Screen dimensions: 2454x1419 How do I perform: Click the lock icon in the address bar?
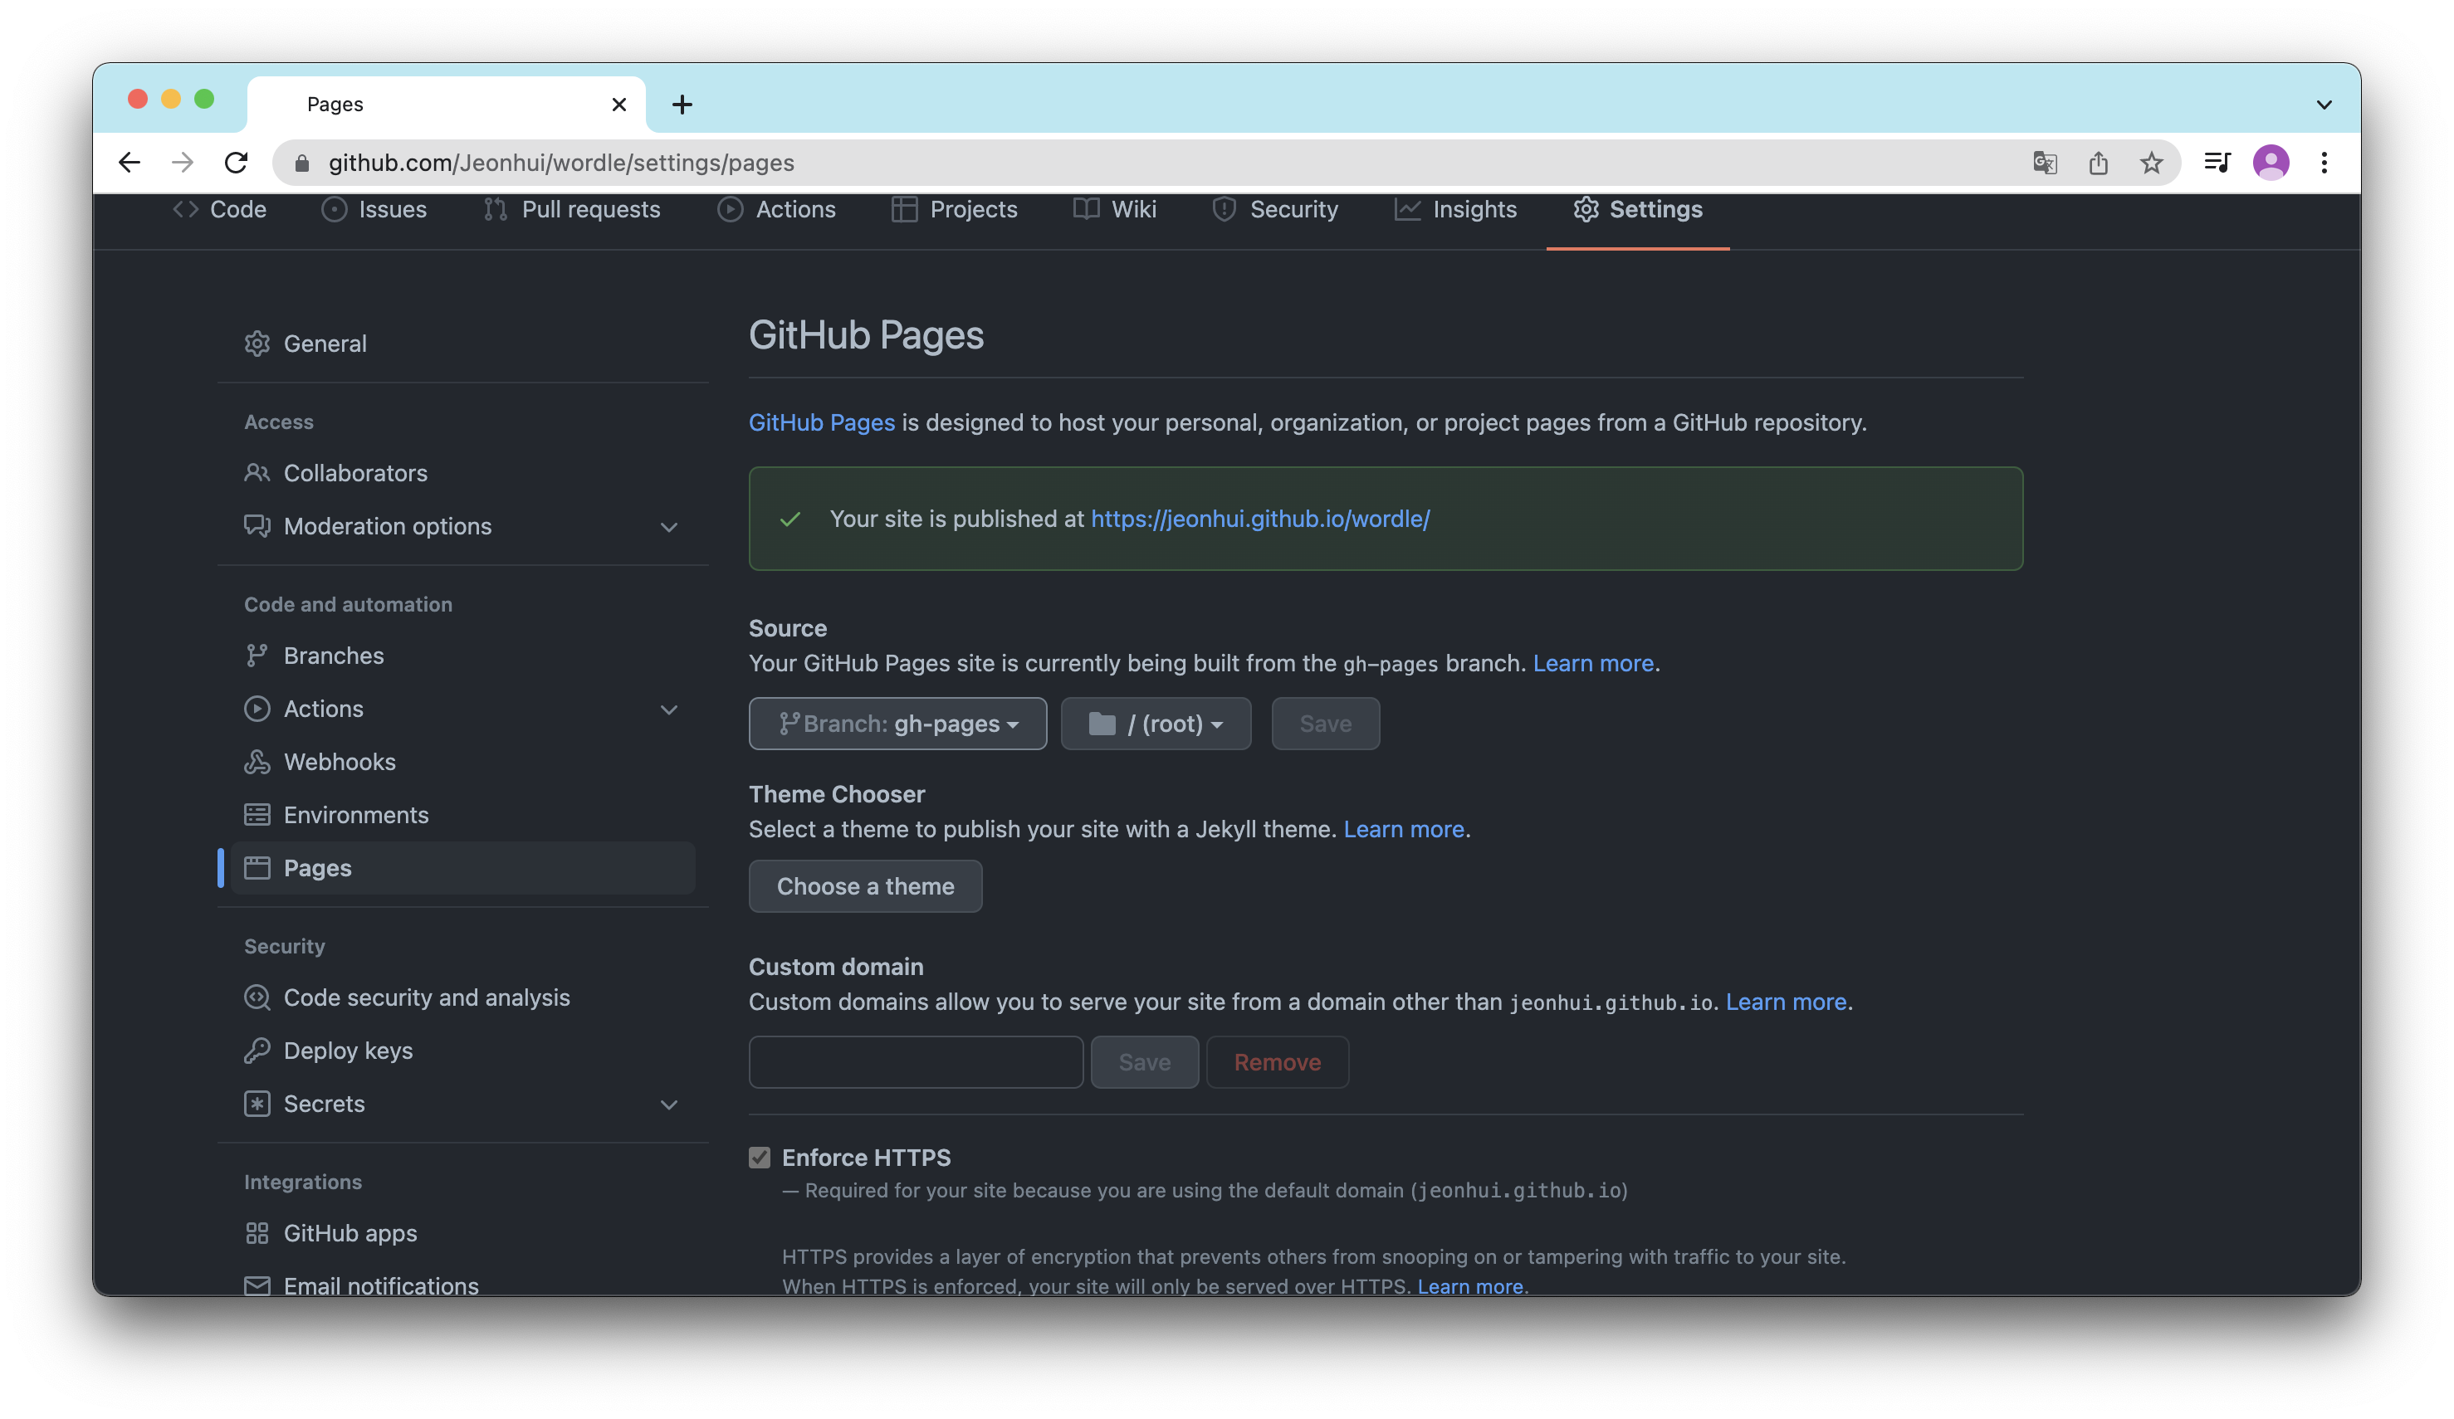click(x=303, y=163)
